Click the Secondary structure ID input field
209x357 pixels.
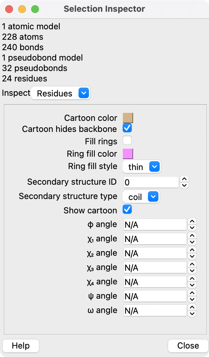pyautogui.click(x=151, y=182)
